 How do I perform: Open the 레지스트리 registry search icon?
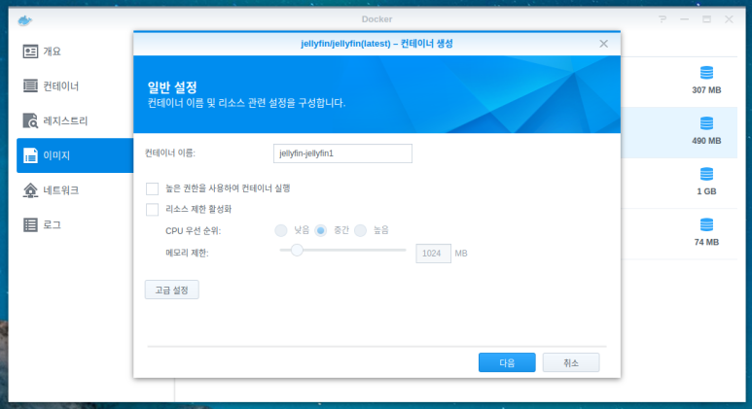(x=30, y=120)
